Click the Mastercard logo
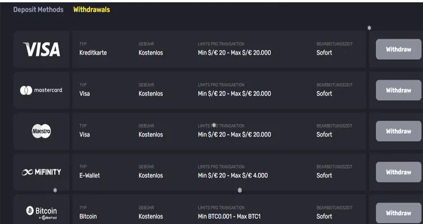 41,90
